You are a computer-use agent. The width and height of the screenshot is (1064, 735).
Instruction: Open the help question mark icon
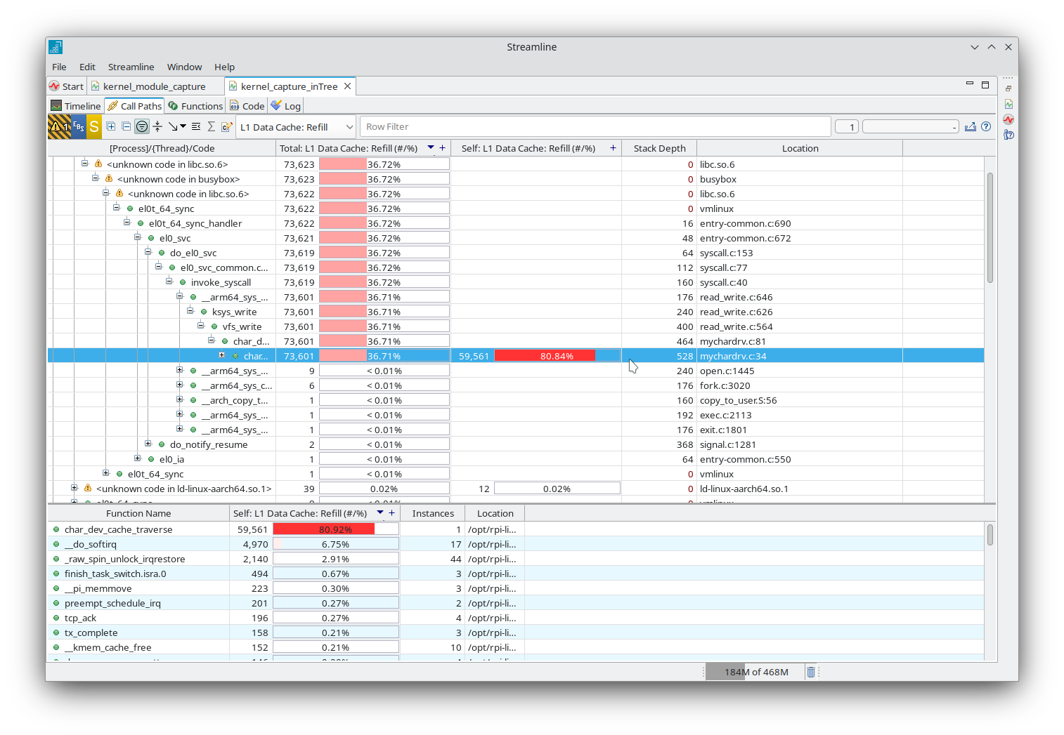986,127
